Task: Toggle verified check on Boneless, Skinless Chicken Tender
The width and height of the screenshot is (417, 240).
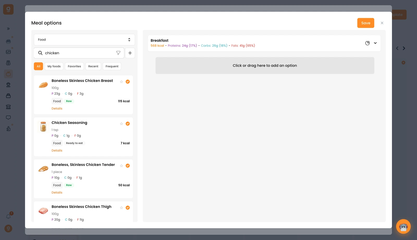Action: 128,166
